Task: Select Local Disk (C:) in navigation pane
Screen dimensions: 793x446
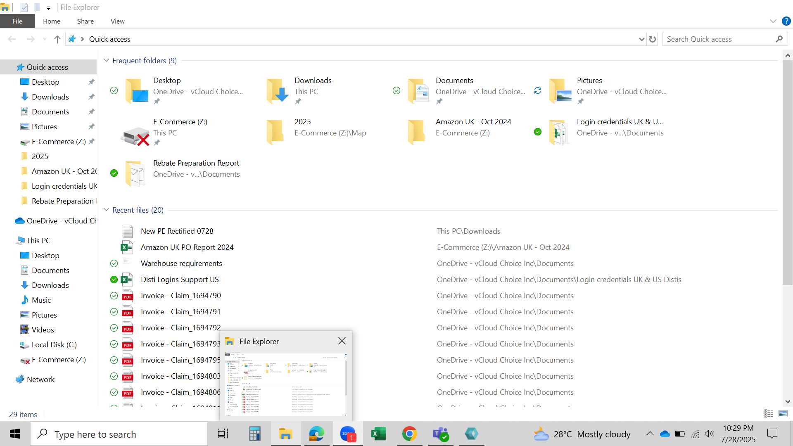Action: point(54,344)
